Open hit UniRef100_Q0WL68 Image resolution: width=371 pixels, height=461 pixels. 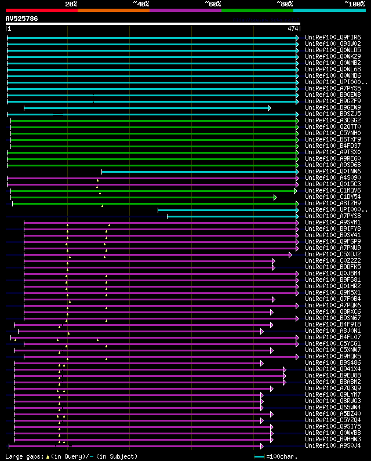[x=333, y=70]
